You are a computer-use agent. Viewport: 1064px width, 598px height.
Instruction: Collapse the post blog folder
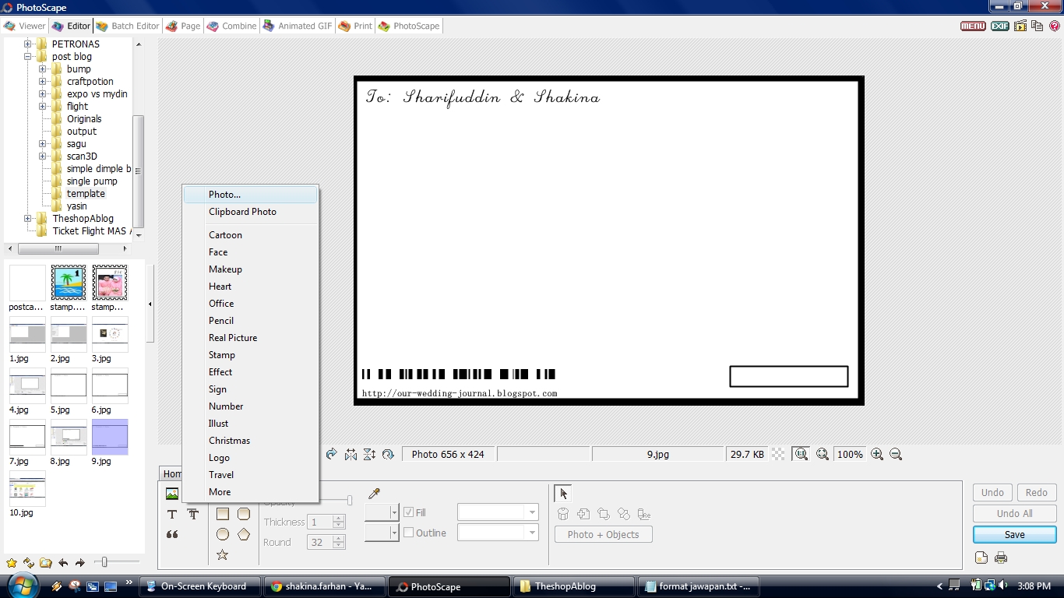tap(28, 57)
